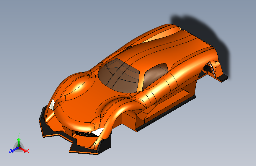Click the blue Z axis of the orientation triad

[15, 149]
